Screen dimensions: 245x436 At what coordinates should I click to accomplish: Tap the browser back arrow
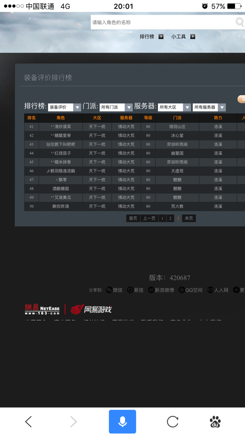tap(28, 421)
